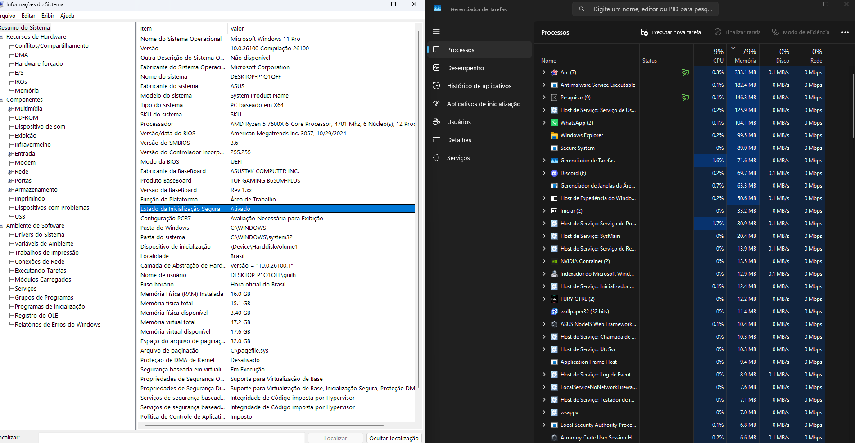The height and width of the screenshot is (443, 855).
Task: Collapse the Ambiente de Software tree node
Action: pyautogui.click(x=2, y=225)
